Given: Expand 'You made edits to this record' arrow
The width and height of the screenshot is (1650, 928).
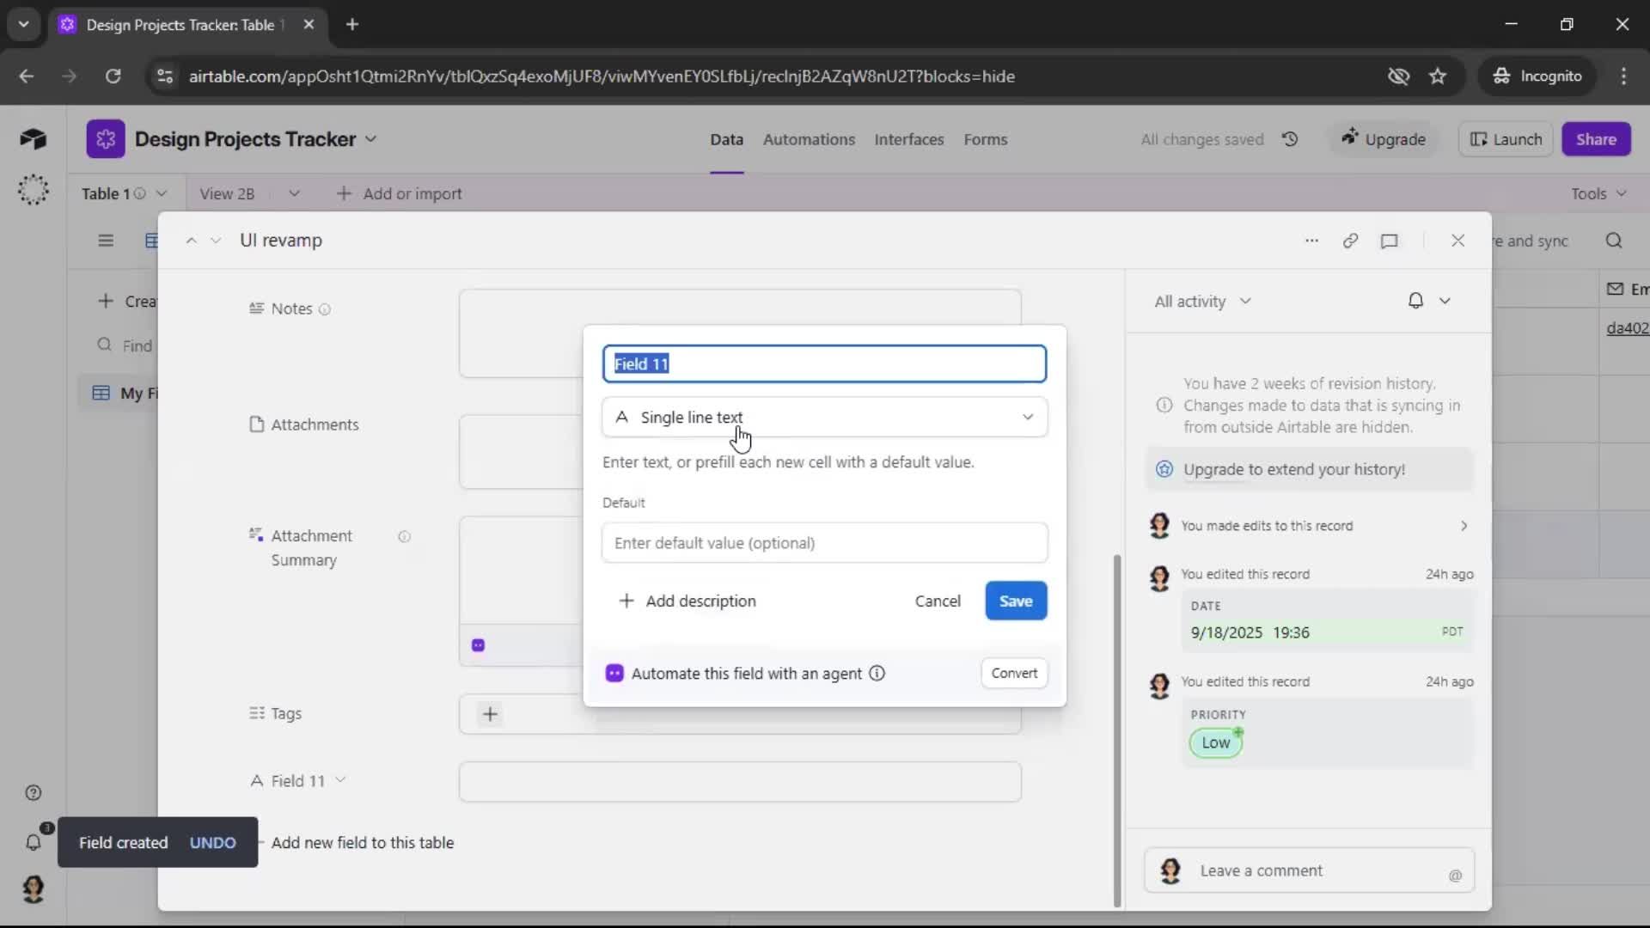Looking at the screenshot, I should 1464,526.
